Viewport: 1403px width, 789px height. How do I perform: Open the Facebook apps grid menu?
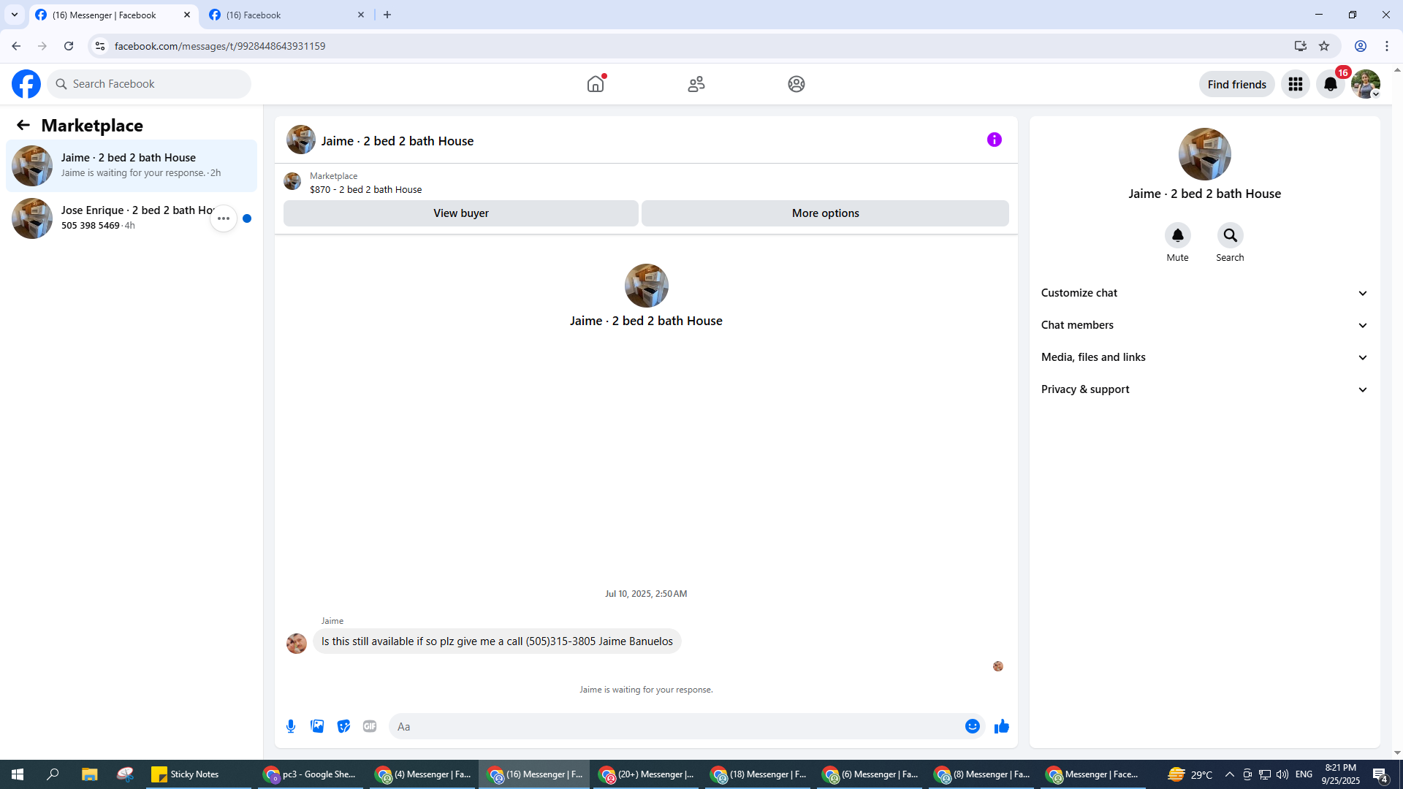pos(1296,84)
